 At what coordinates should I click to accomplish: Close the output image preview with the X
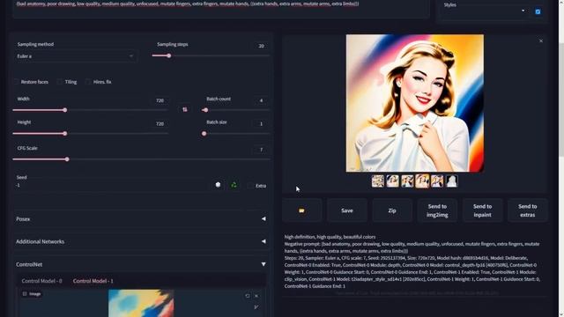[x=541, y=41]
